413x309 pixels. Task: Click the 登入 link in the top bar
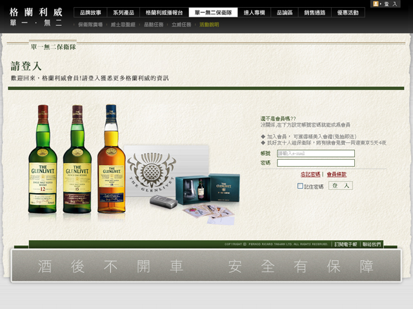[x=390, y=4]
